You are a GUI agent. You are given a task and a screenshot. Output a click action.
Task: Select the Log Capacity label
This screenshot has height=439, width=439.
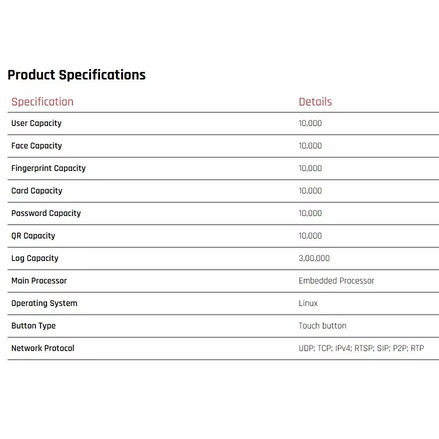(x=34, y=258)
